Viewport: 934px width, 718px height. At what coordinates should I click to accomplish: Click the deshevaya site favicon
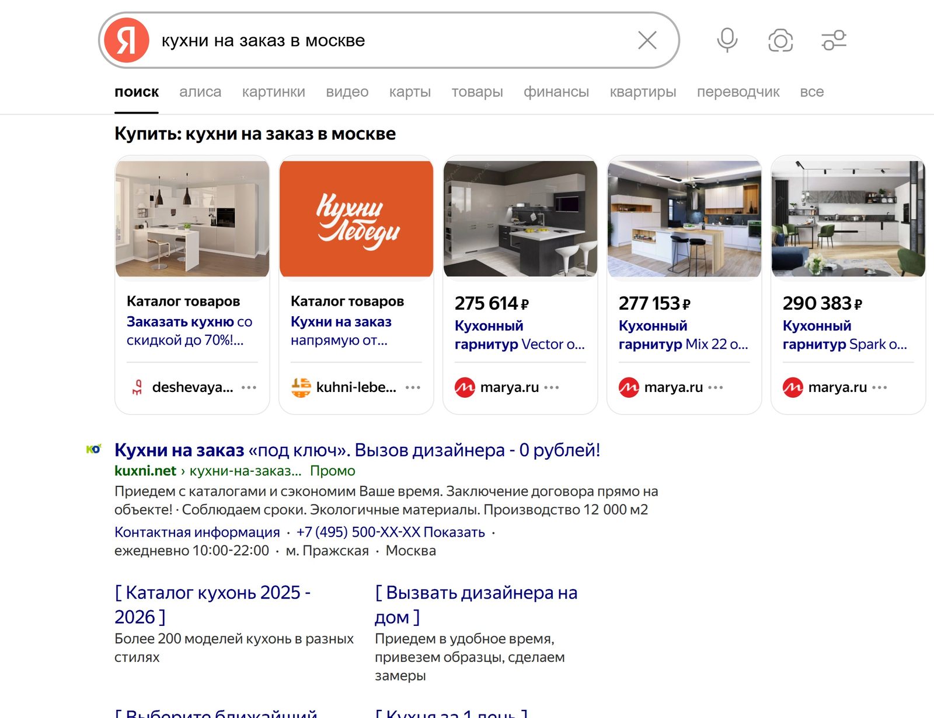click(x=137, y=387)
